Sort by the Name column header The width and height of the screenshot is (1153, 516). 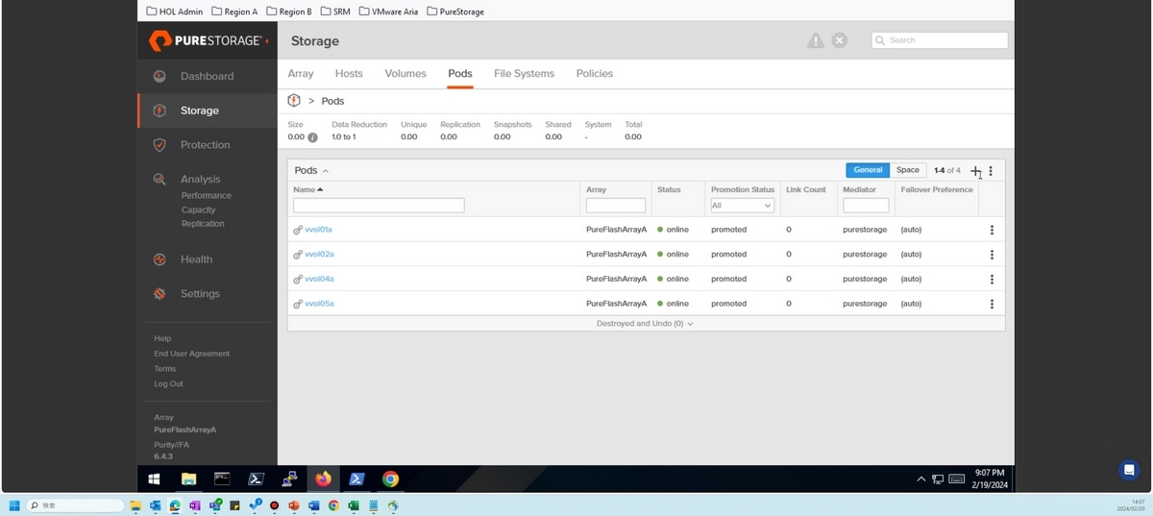coord(308,189)
